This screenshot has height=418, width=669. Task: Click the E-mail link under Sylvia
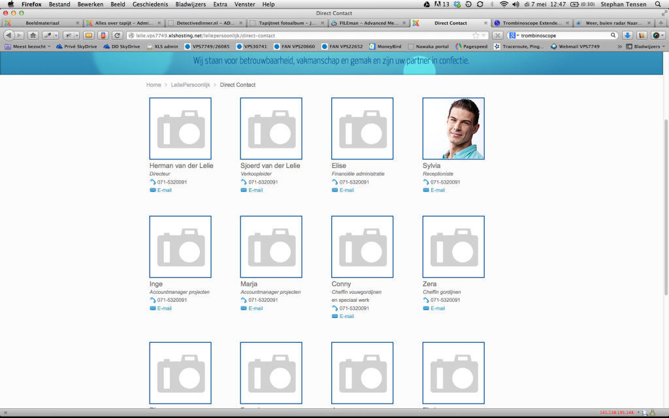[x=438, y=190]
